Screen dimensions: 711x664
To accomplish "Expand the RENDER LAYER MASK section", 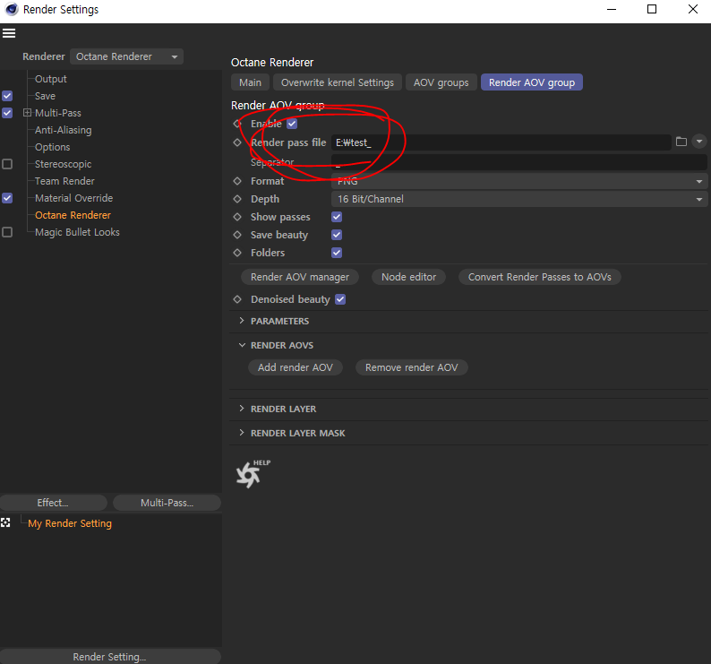I will [x=242, y=433].
